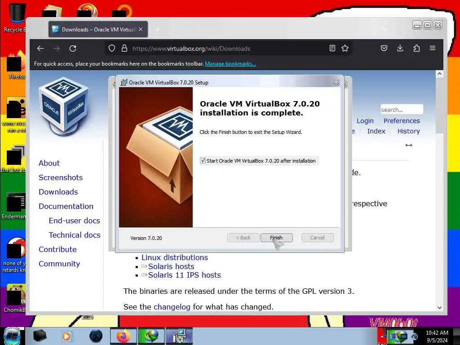Open the History link
This screenshot has height=345, width=460.
click(409, 131)
